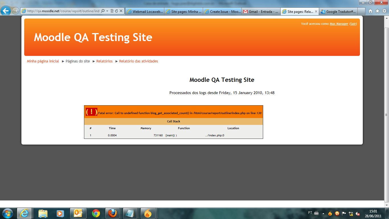389x219 pixels.
Task: Show hidden tray icons arrow
Action: point(323,213)
